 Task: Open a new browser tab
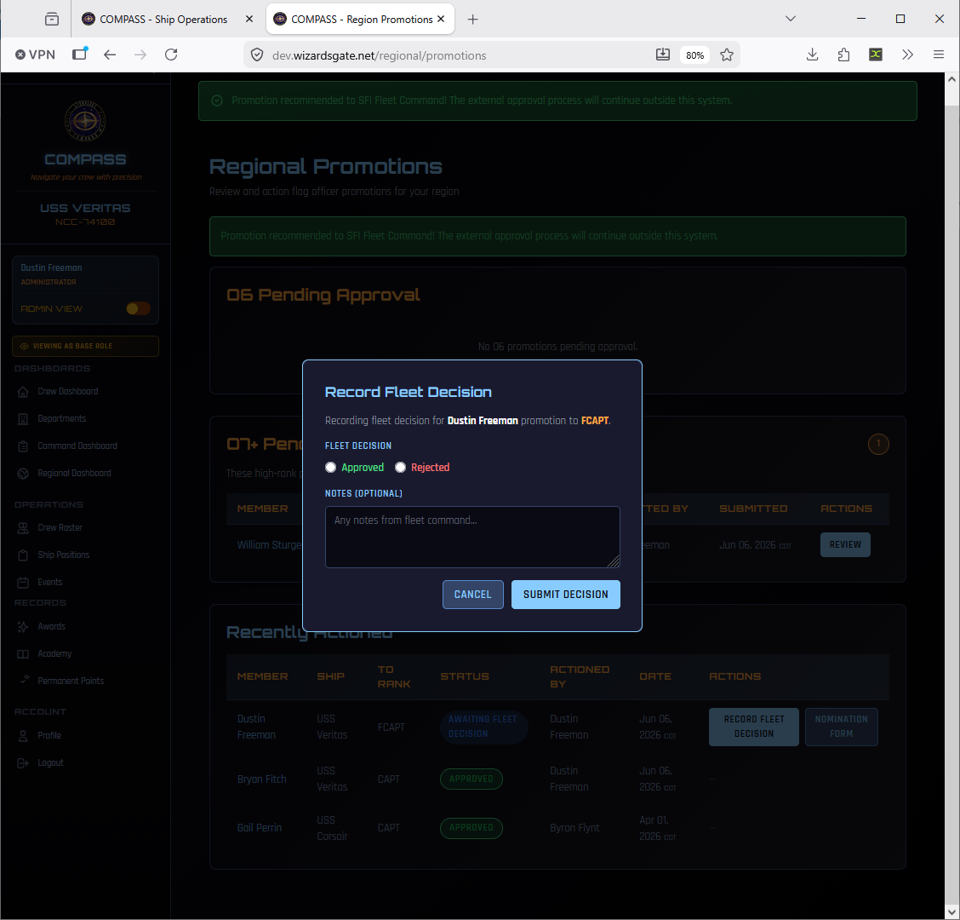472,19
